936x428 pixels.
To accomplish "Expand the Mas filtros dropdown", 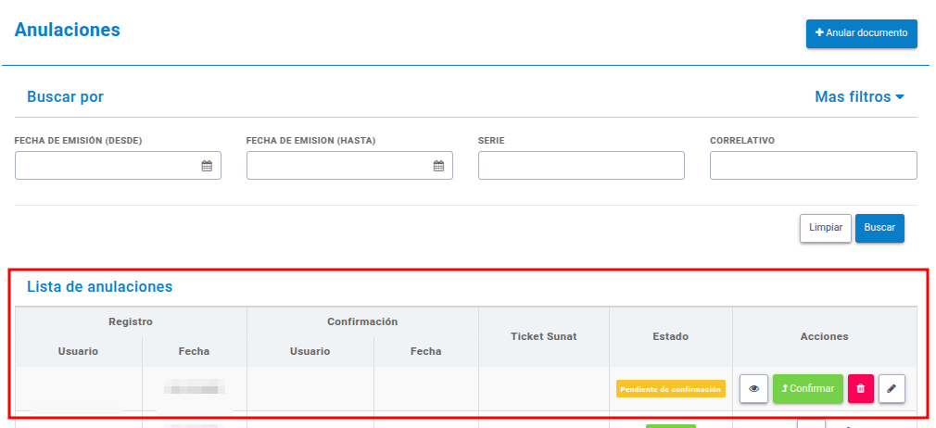I will 860,96.
